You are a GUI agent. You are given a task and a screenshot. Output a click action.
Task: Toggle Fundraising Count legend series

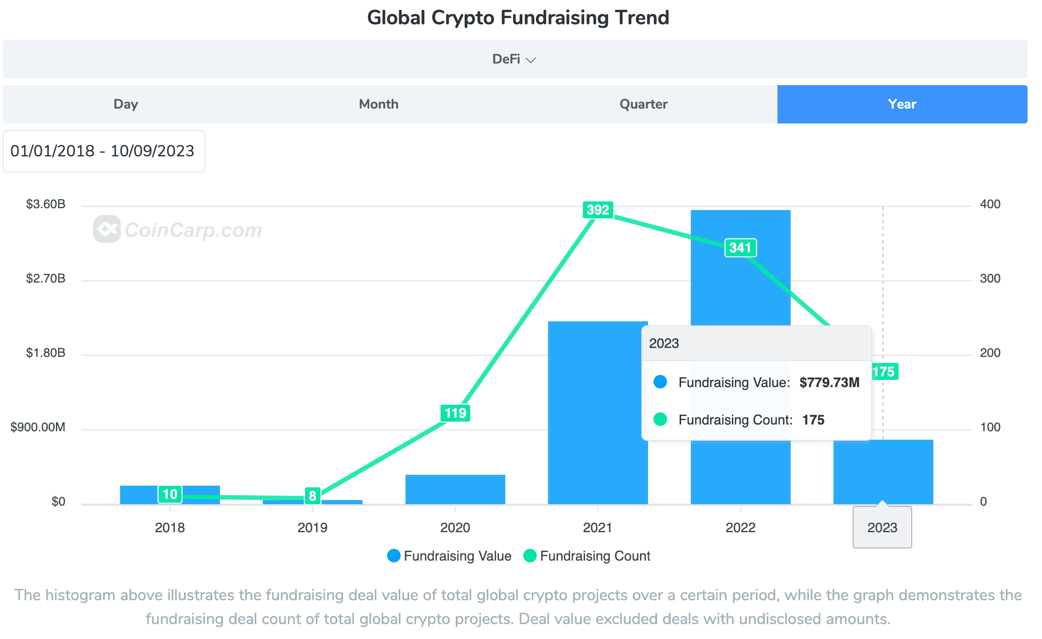(x=594, y=556)
